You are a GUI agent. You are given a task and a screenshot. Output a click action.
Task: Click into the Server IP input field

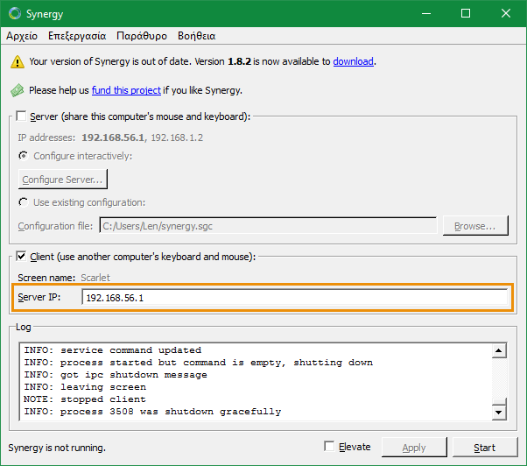click(295, 298)
